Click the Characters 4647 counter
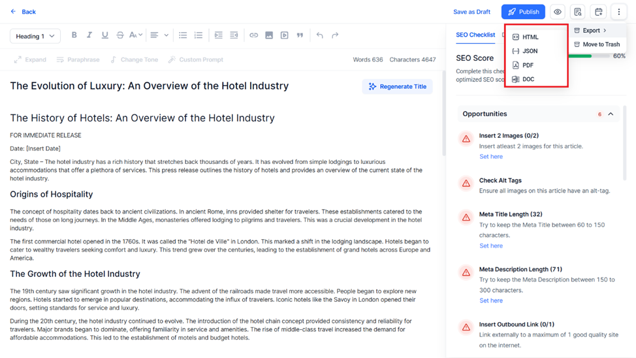This screenshot has height=358, width=636. (x=413, y=59)
